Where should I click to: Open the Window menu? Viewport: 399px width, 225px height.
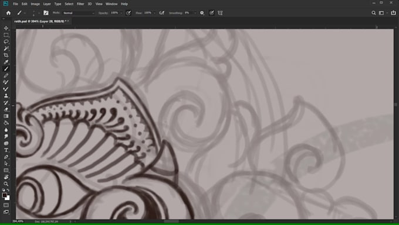pos(111,4)
